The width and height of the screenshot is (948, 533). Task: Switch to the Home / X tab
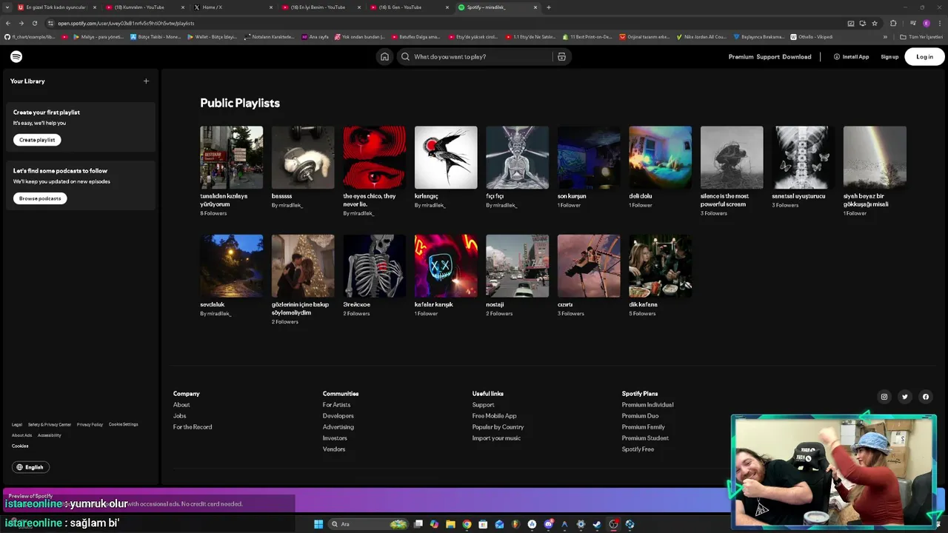pyautogui.click(x=233, y=7)
